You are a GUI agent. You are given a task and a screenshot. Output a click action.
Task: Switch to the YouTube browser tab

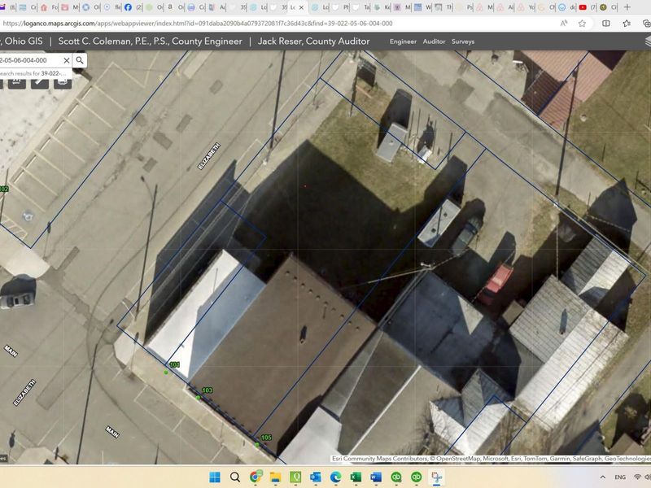point(583,7)
